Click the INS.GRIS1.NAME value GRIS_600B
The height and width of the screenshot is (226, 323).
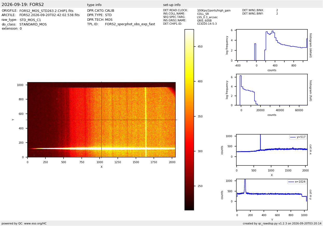coord(204,21)
